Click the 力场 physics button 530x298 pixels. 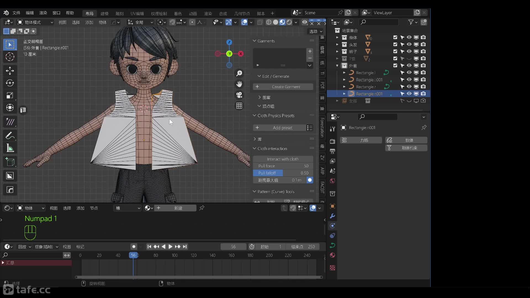(x=361, y=140)
